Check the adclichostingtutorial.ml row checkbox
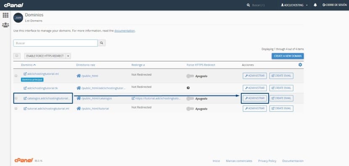The height and width of the screenshot is (166, 349). pyautogui.click(x=16, y=76)
